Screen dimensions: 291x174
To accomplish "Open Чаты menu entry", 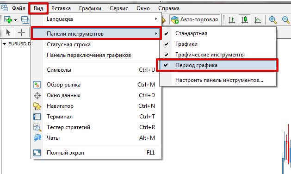I will point(96,138).
